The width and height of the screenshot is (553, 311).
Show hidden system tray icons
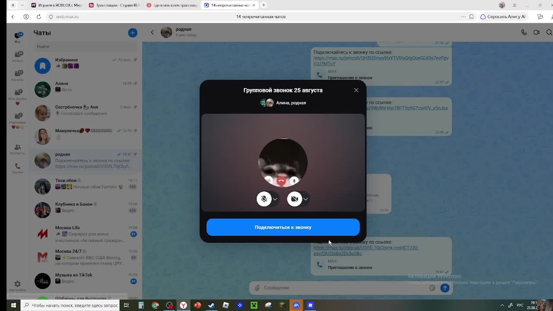coord(502,305)
